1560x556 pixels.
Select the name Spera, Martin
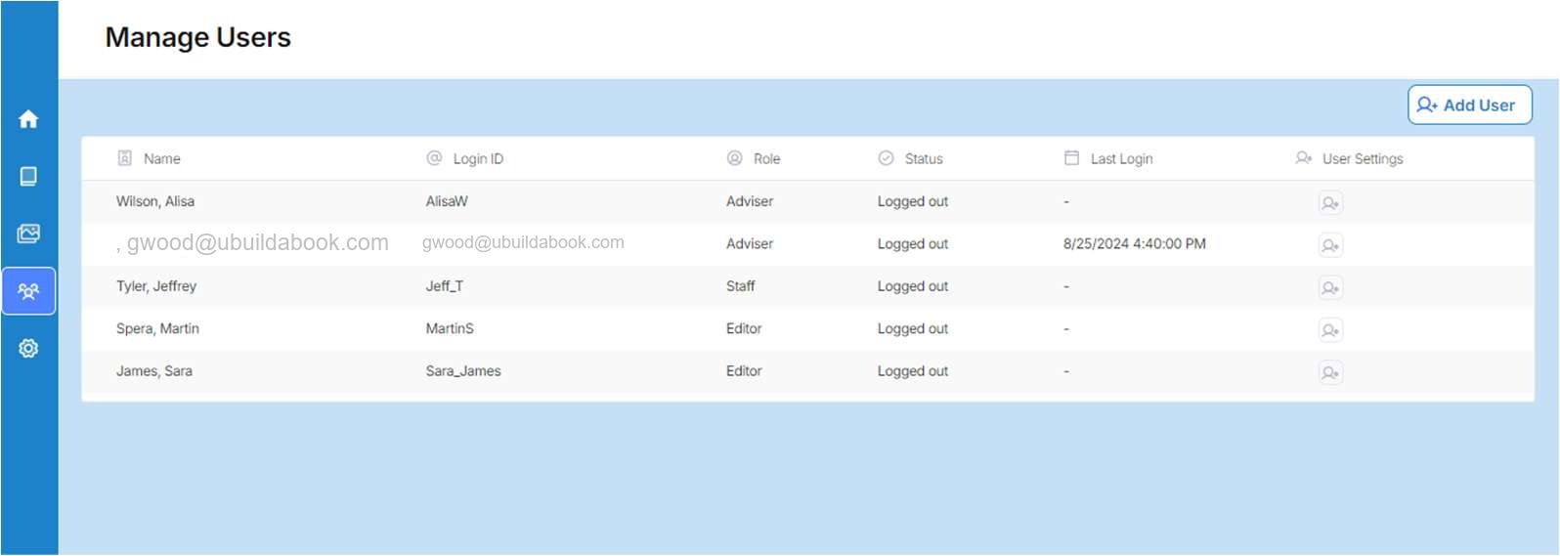[157, 328]
